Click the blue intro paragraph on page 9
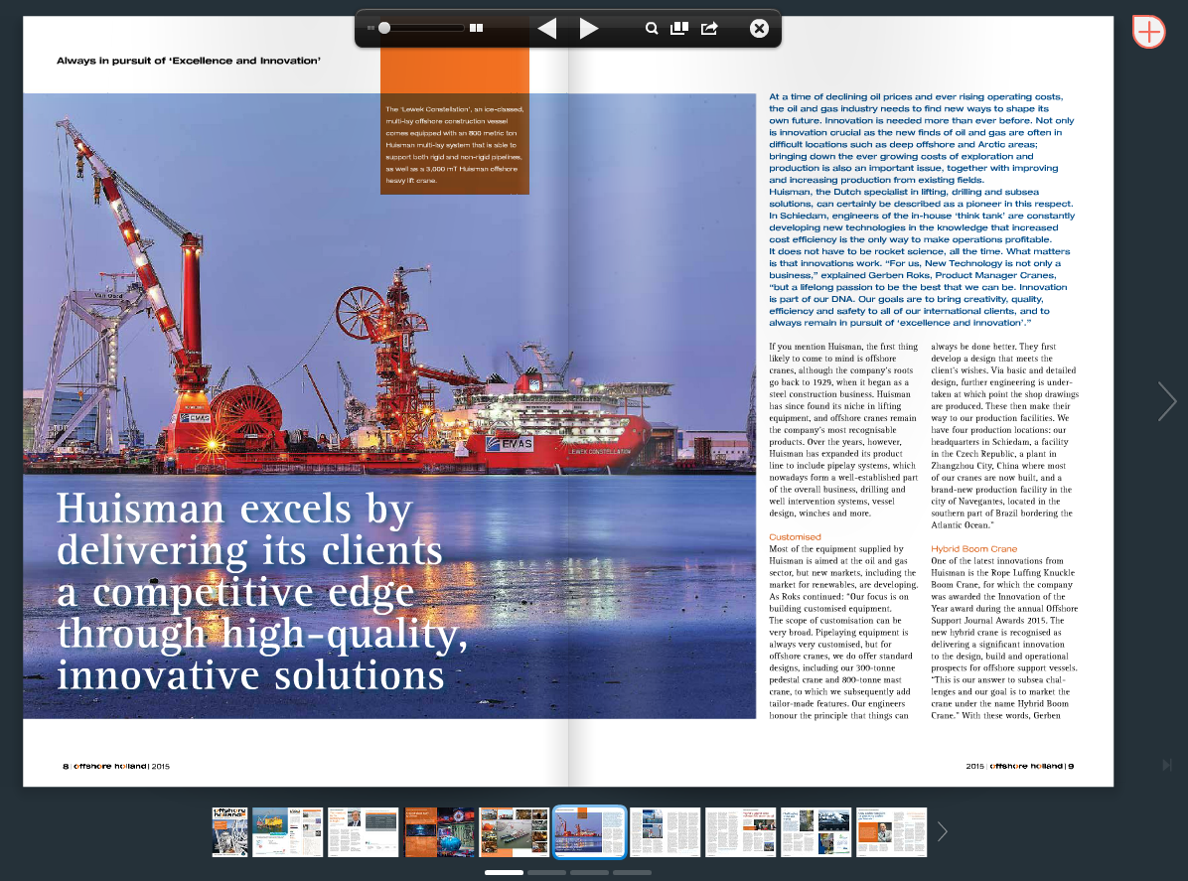 pyautogui.click(x=922, y=210)
